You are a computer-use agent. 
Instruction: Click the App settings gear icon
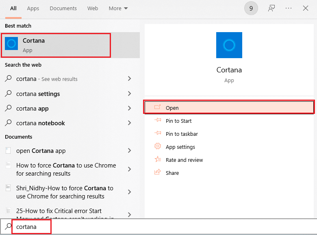[158, 146]
